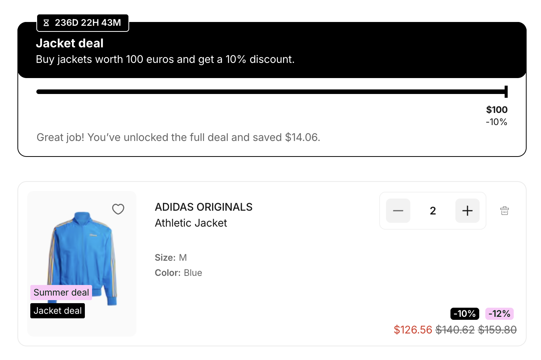Click the ADIDAS ORIGINALS brand name
Image resolution: width=541 pixels, height=360 pixels.
(203, 207)
